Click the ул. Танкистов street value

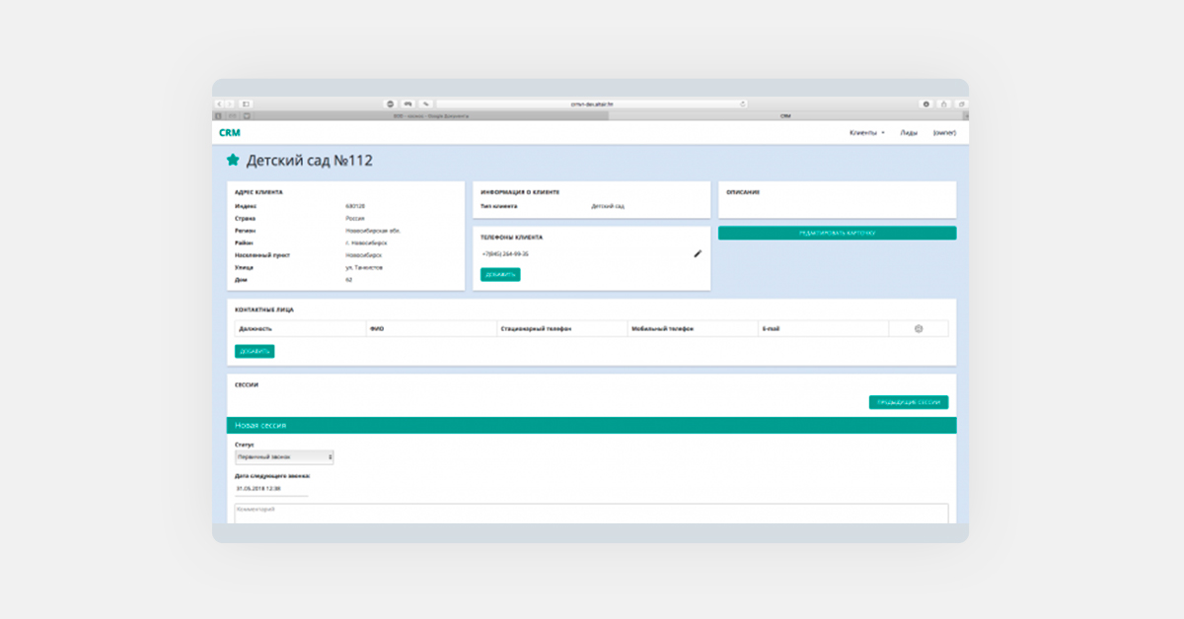click(x=364, y=267)
